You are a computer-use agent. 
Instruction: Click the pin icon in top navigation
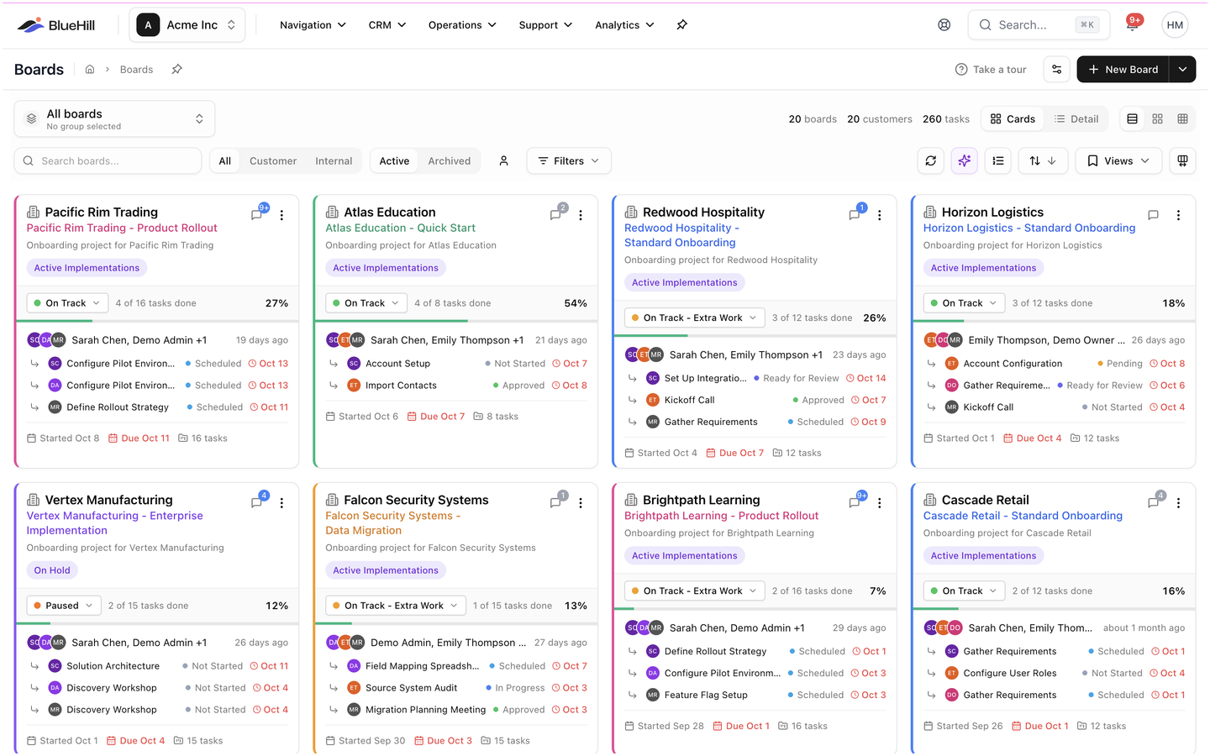(682, 25)
